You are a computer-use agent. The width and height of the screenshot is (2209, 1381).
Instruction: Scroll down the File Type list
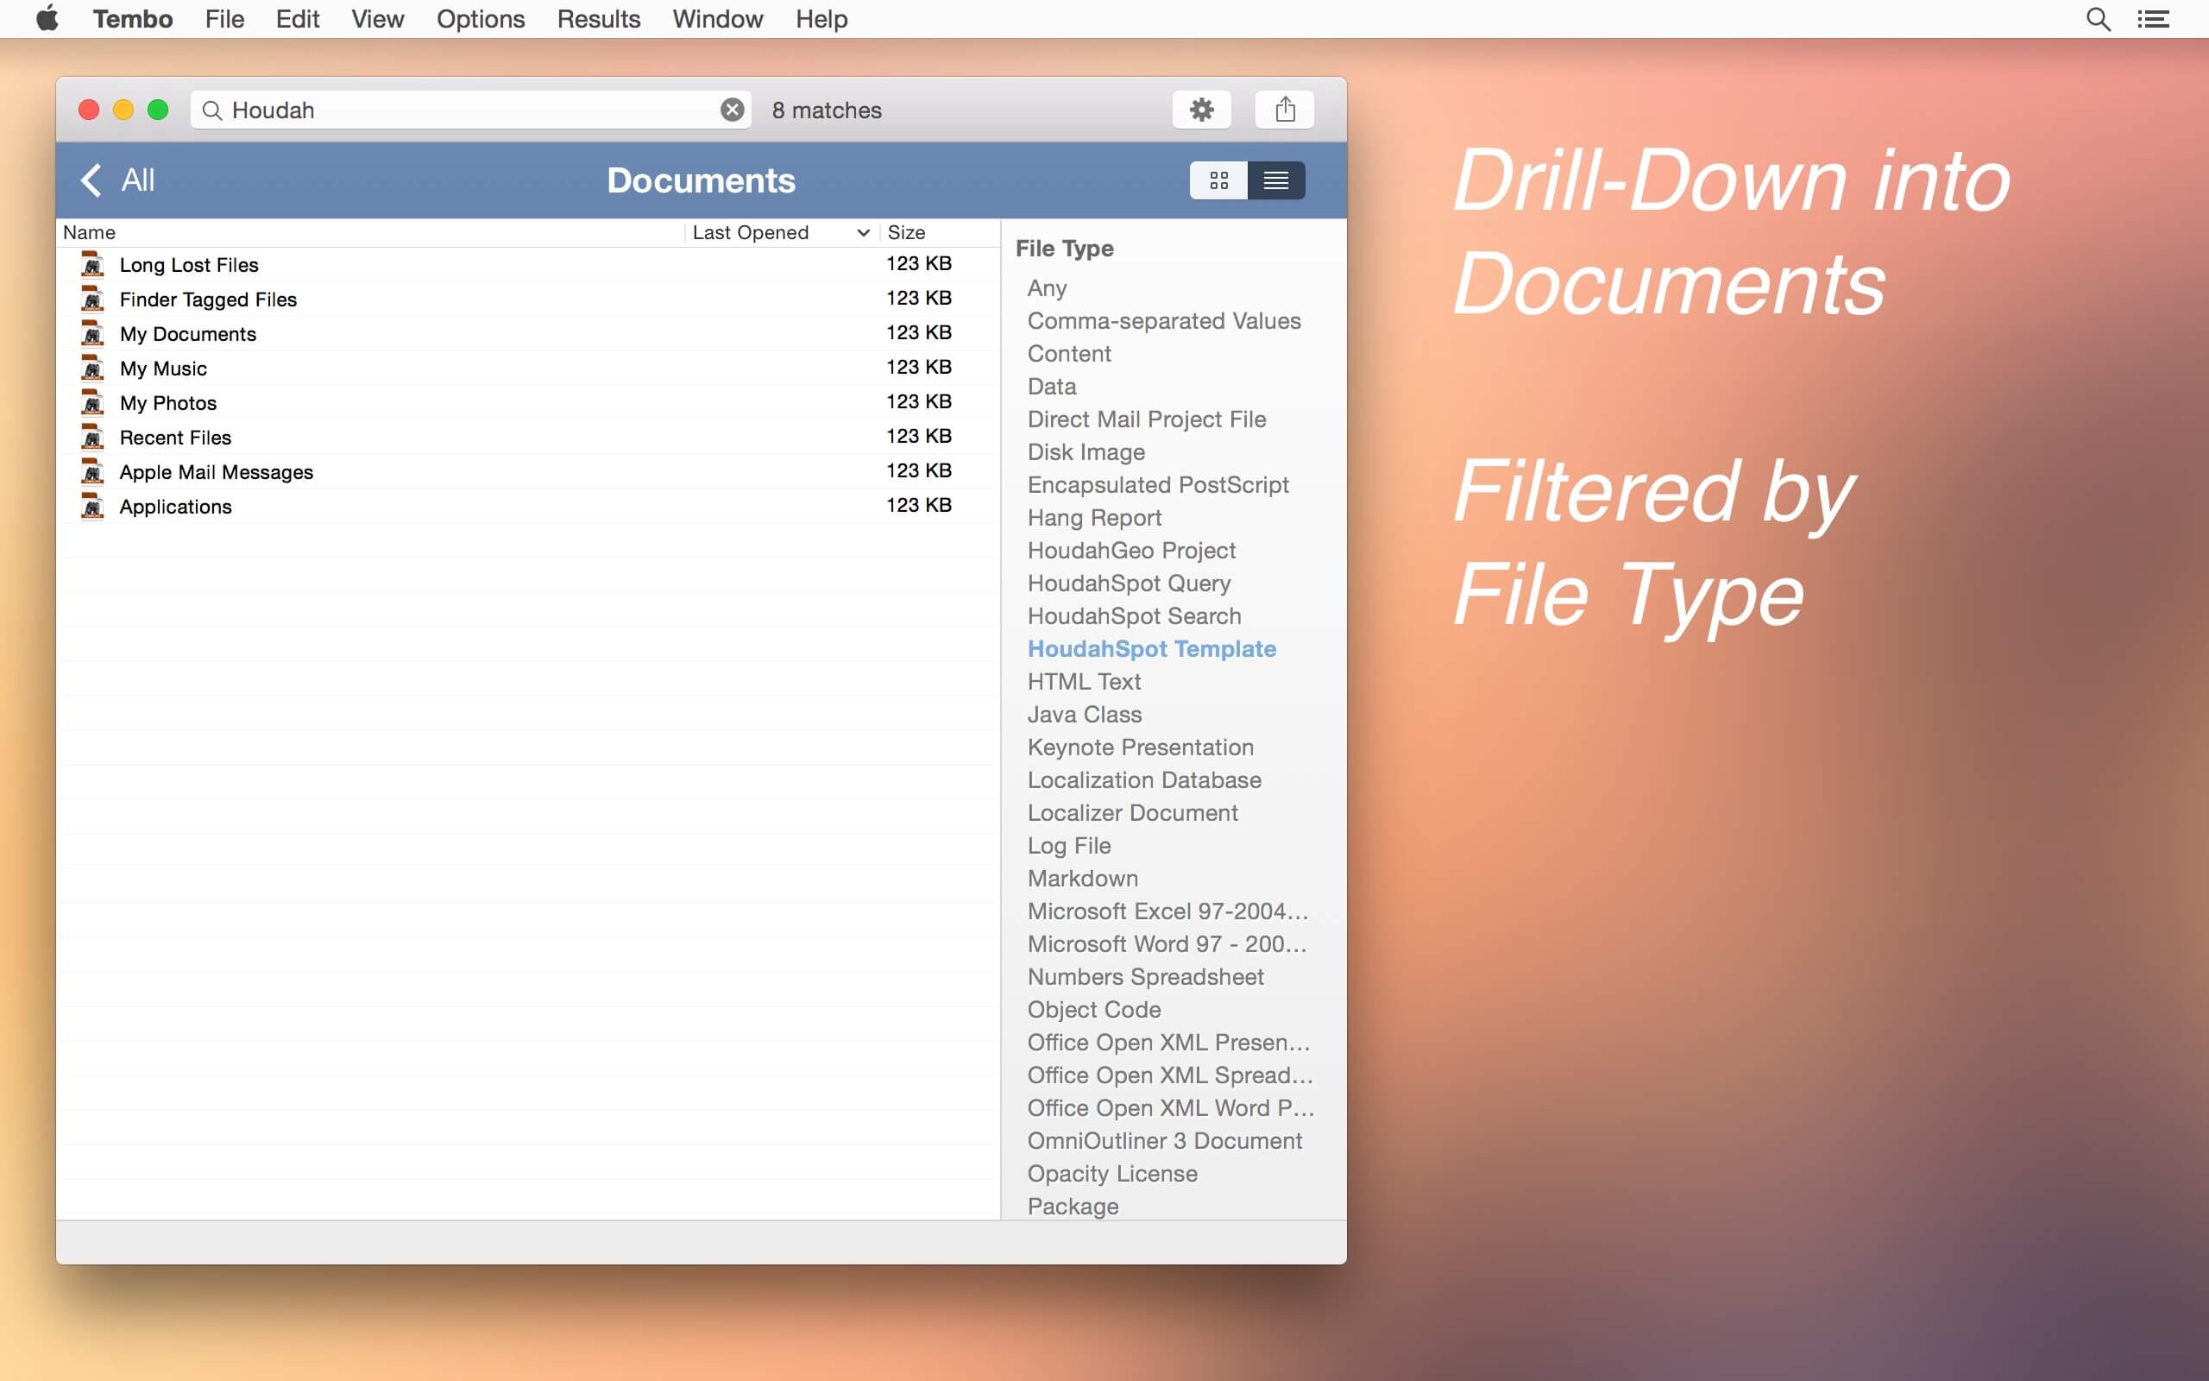click(x=1336, y=1209)
